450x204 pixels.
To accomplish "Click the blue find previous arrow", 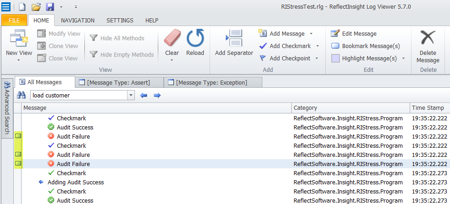I will [x=144, y=95].
